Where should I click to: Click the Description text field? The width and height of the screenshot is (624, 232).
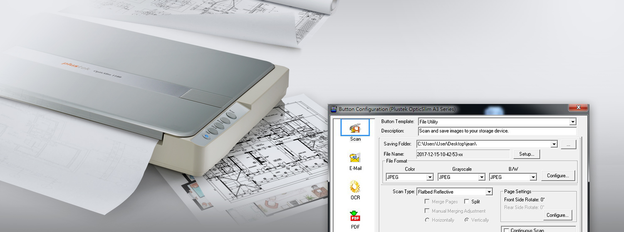(497, 131)
